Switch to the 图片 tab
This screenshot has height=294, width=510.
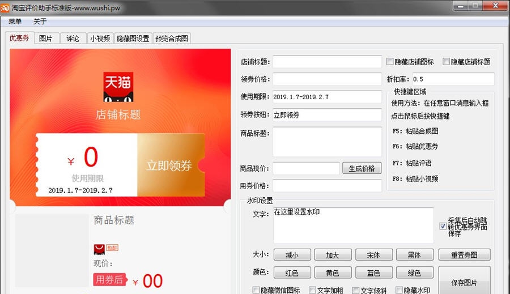(x=45, y=39)
